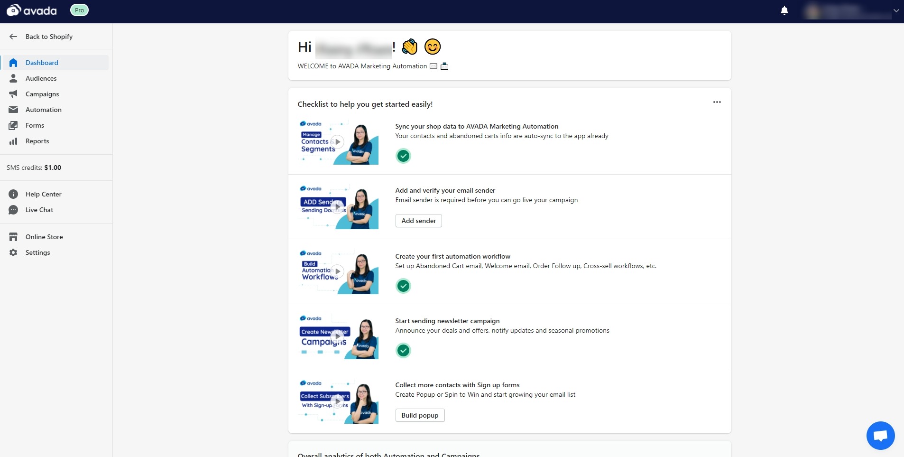Click the Avada logo in header
Screen dimensions: 904x457
click(31, 10)
